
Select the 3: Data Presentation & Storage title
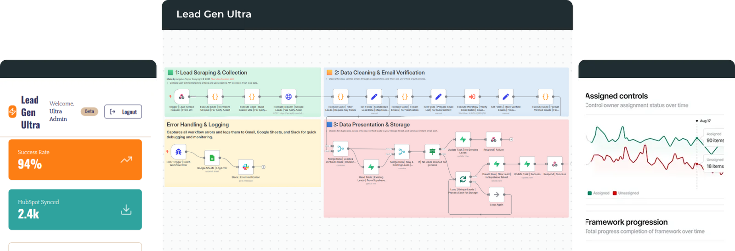[372, 125]
